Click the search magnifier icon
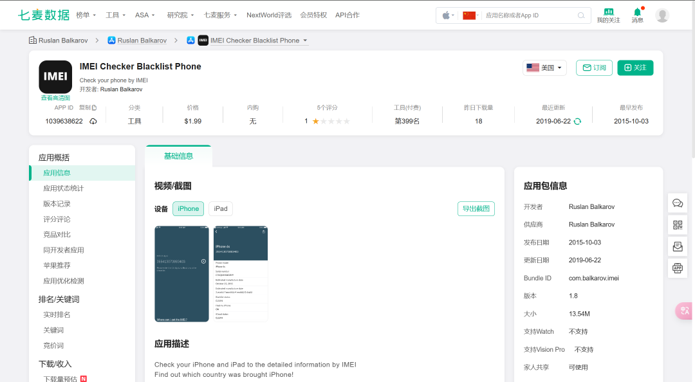The width and height of the screenshot is (695, 382). coord(581,15)
